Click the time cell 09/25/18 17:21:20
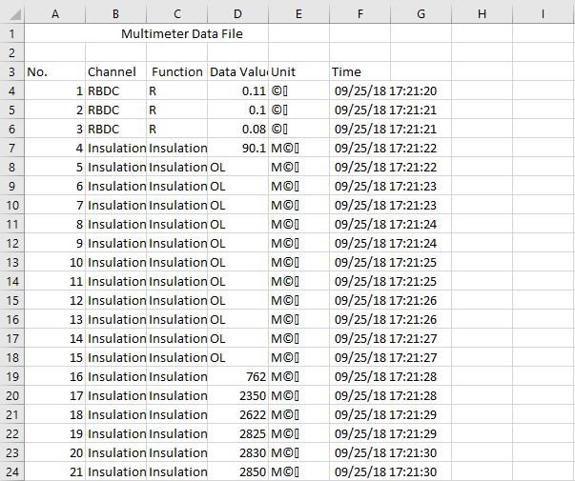Image resolution: width=575 pixels, height=481 pixels. click(385, 90)
